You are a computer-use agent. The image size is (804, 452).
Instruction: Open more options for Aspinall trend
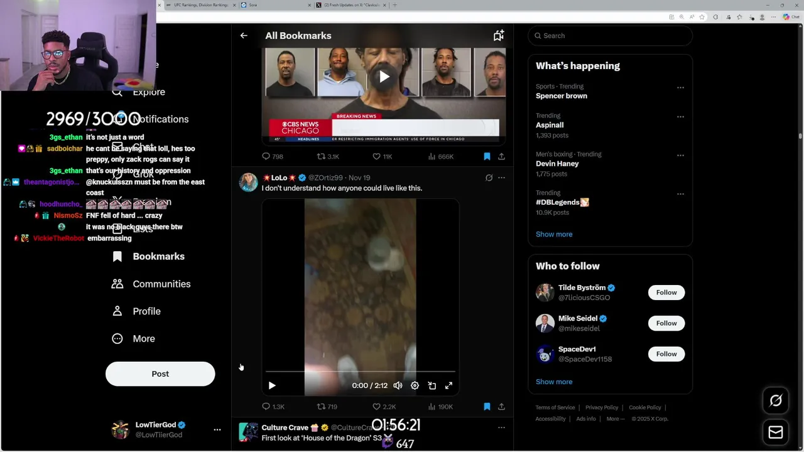pos(680,117)
